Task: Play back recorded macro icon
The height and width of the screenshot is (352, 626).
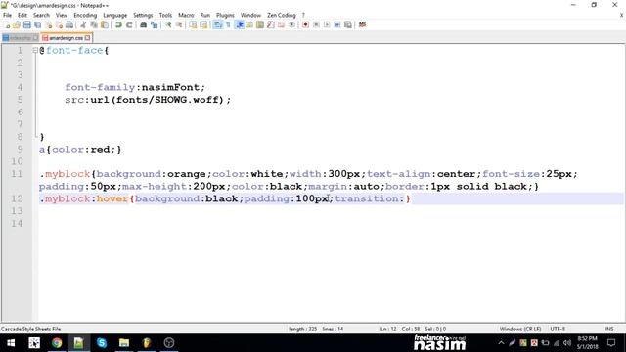Action: coord(327,24)
